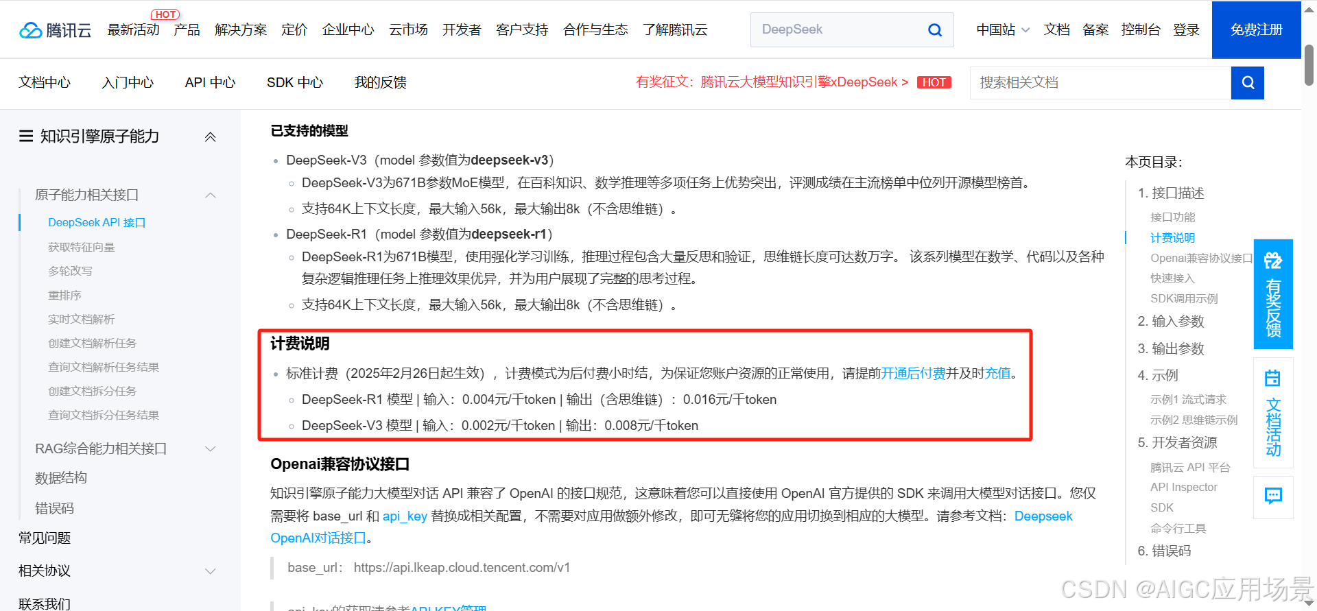The width and height of the screenshot is (1317, 611).
Task: Open the 有奖征文 DeepSeek promo link
Action: (772, 82)
